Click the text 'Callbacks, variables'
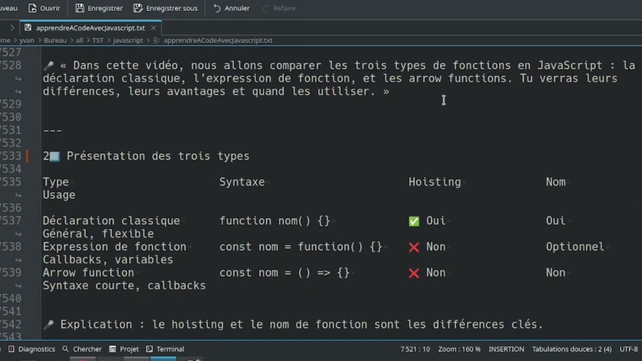 point(108,260)
